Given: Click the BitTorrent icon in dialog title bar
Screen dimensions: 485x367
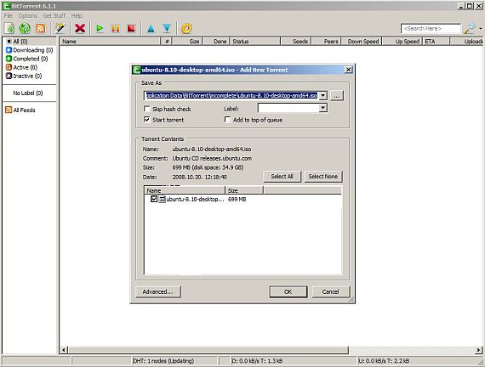Looking at the screenshot, I should (136, 70).
